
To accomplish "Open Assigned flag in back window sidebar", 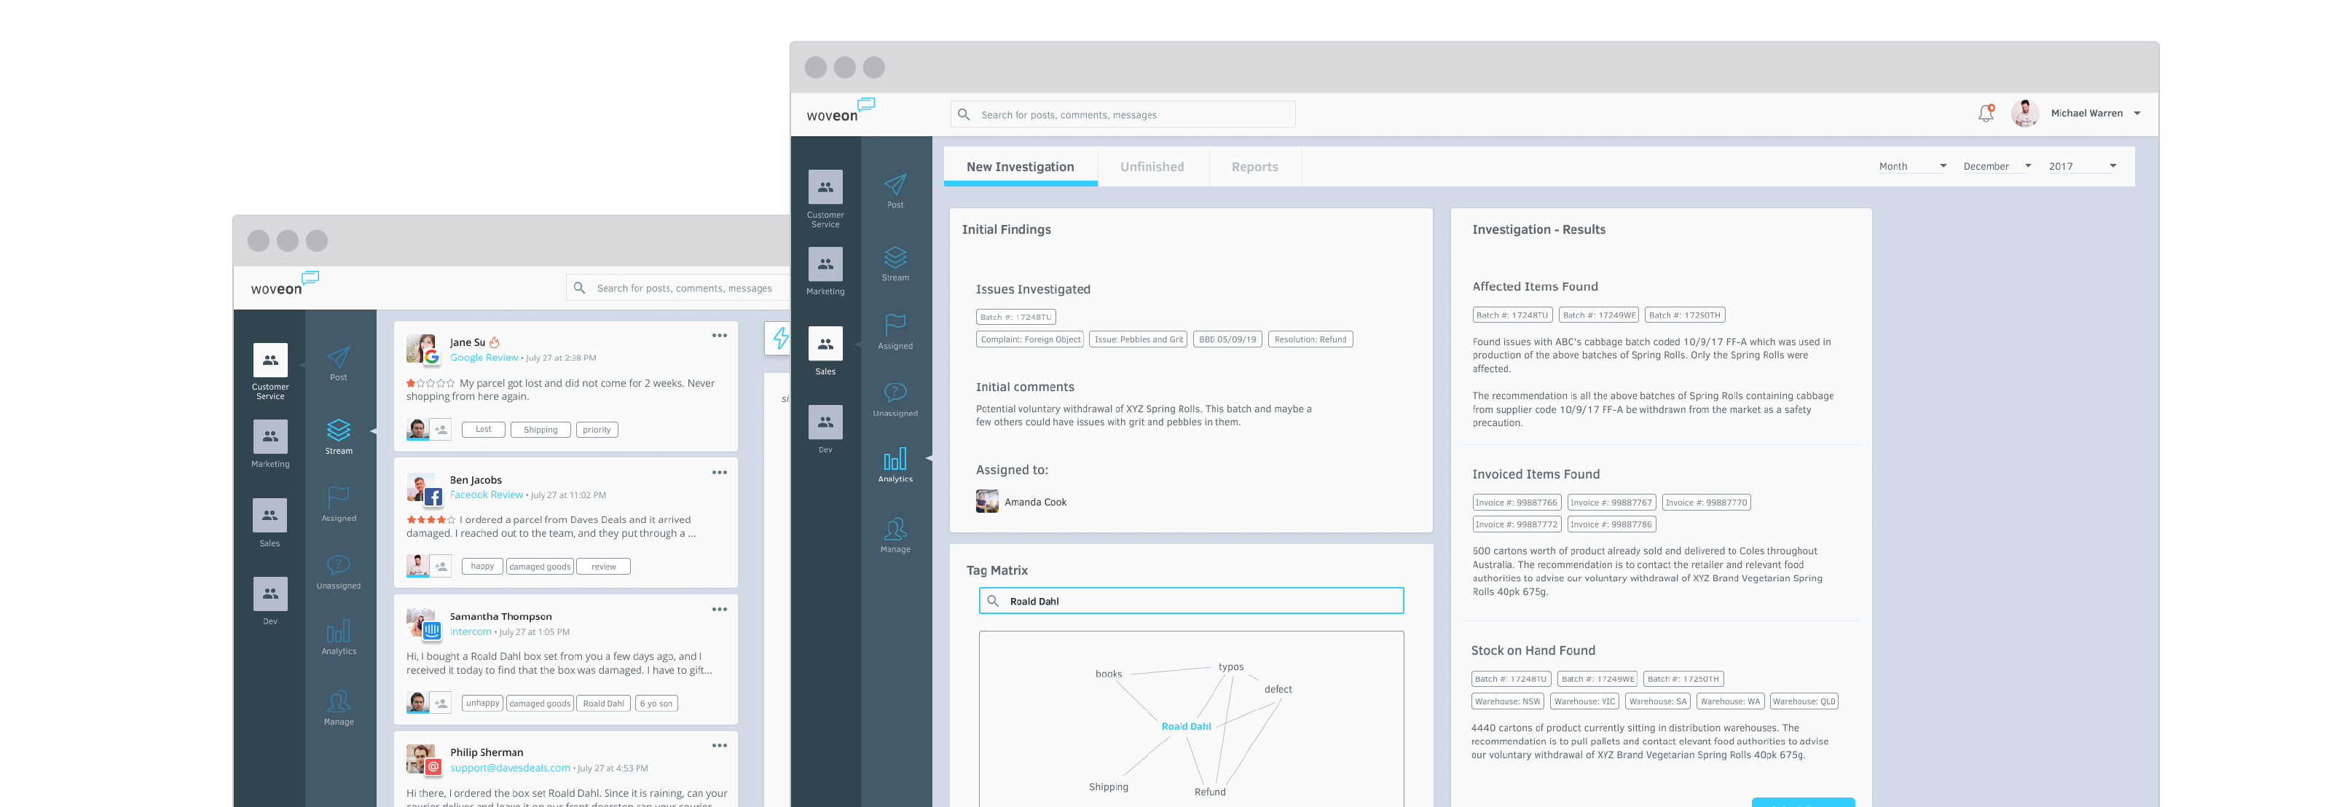I will (x=339, y=504).
